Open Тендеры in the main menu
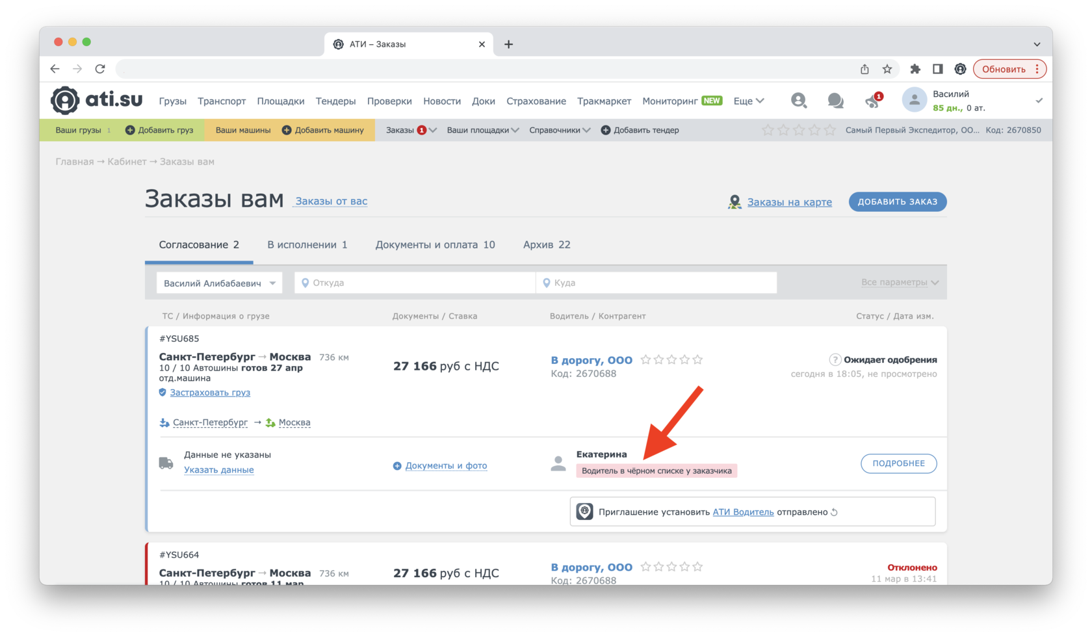1092x637 pixels. (x=335, y=101)
